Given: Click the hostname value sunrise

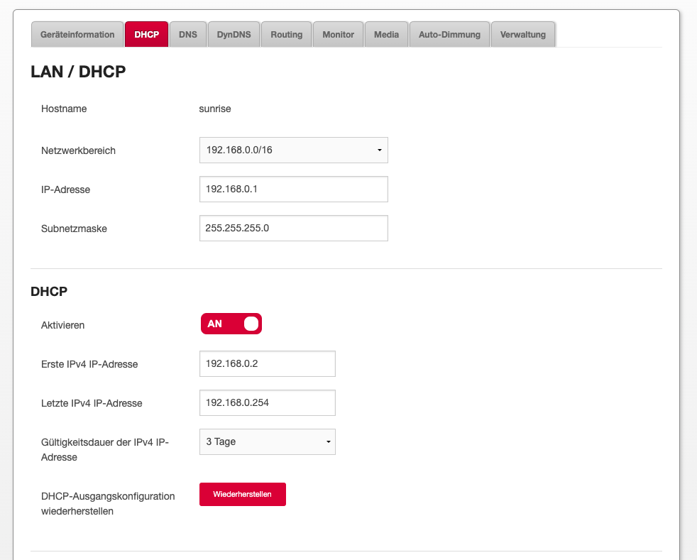Looking at the screenshot, I should [215, 109].
